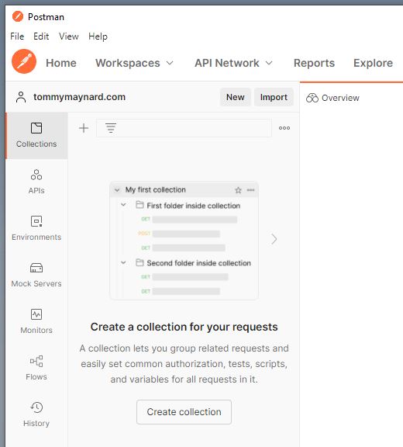Click the Import button

(274, 97)
